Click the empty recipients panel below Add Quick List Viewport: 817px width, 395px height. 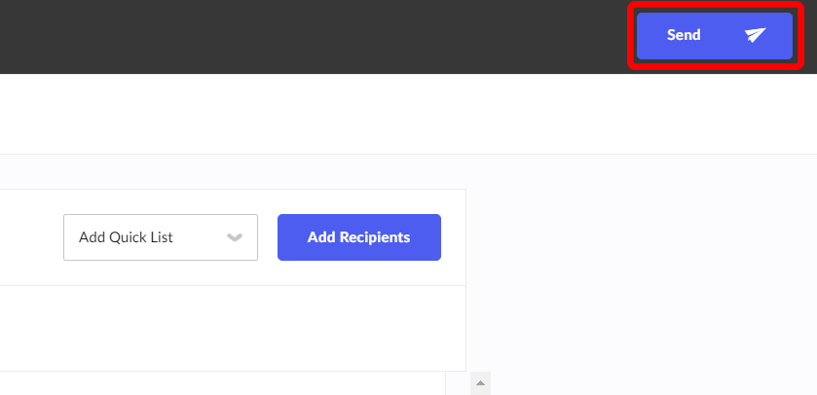[233, 328]
